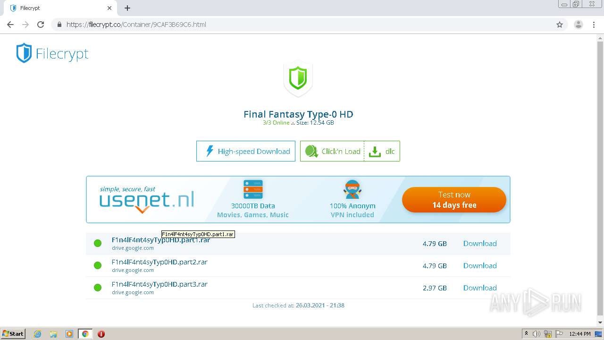Screen dimensions: 604x340
Task: Click drive.google.com under part1.rar
Action: coord(133,248)
